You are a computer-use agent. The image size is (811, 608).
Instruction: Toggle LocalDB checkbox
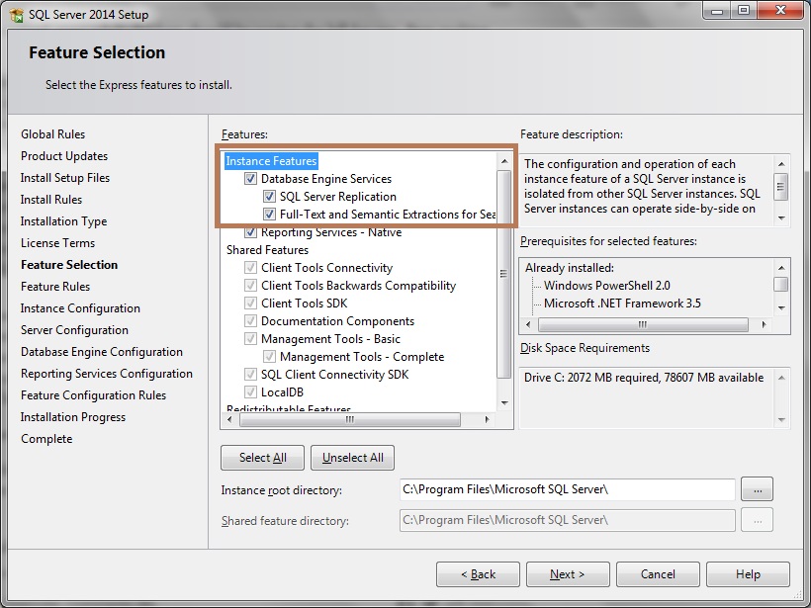click(250, 392)
